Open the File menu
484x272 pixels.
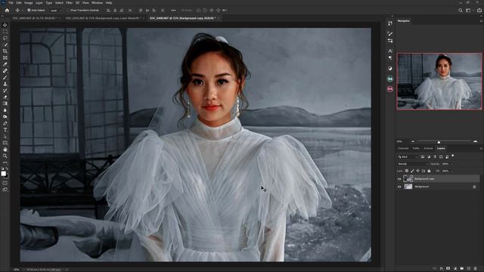(x=11, y=3)
